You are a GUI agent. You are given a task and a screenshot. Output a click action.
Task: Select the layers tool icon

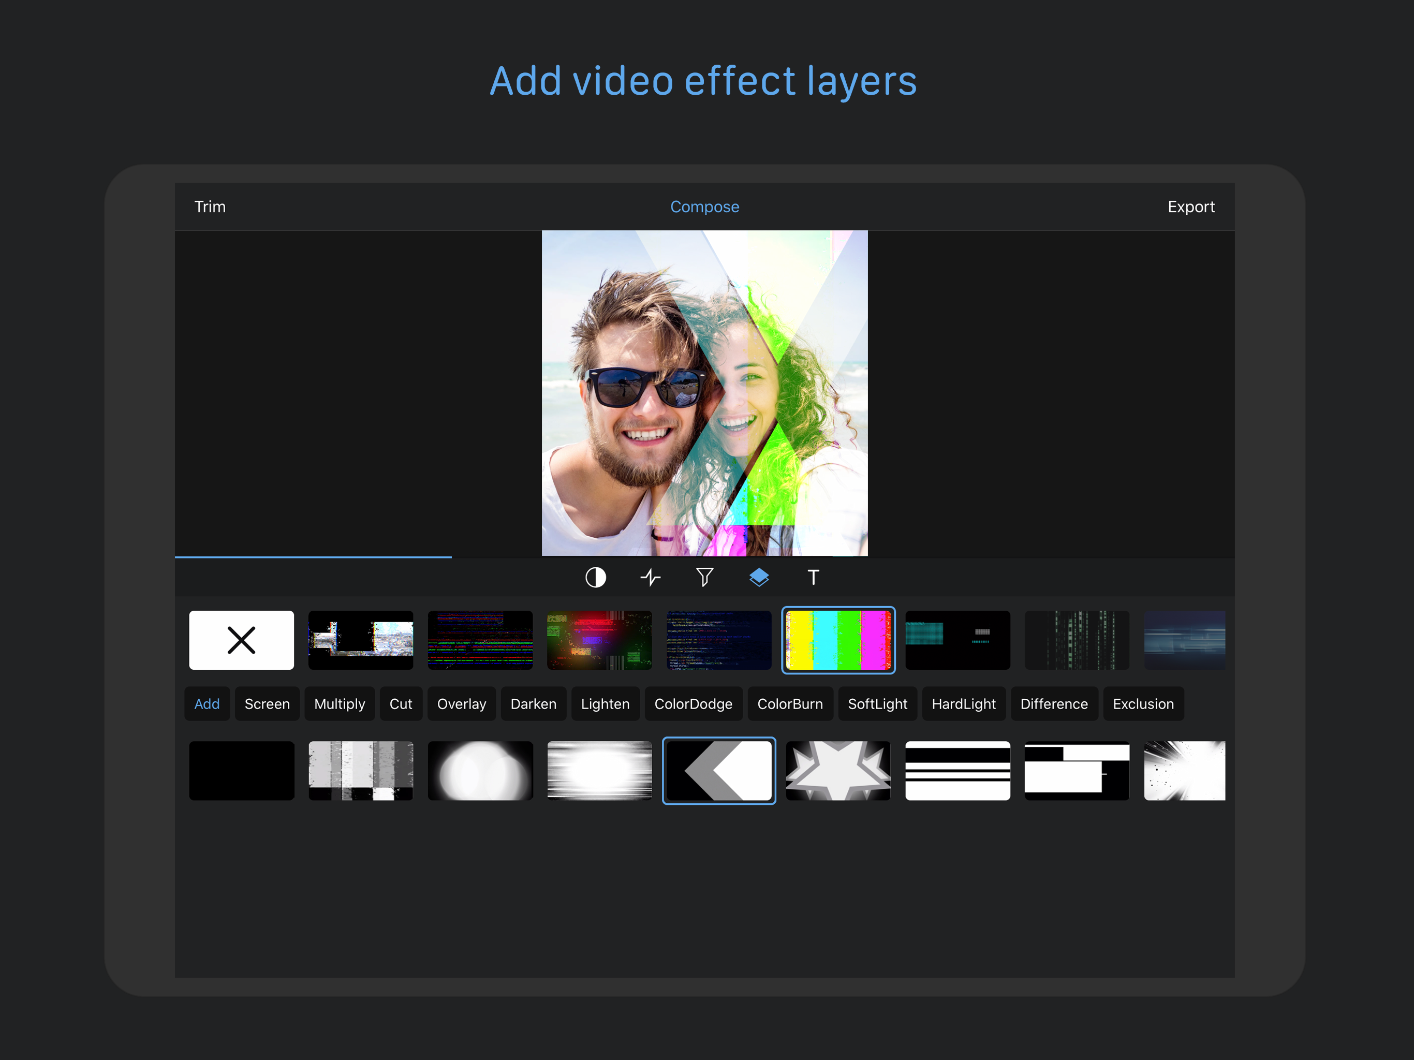tap(759, 577)
